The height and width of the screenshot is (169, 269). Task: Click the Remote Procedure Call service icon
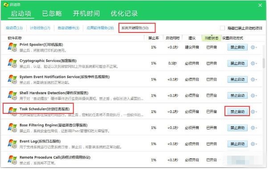12,160
